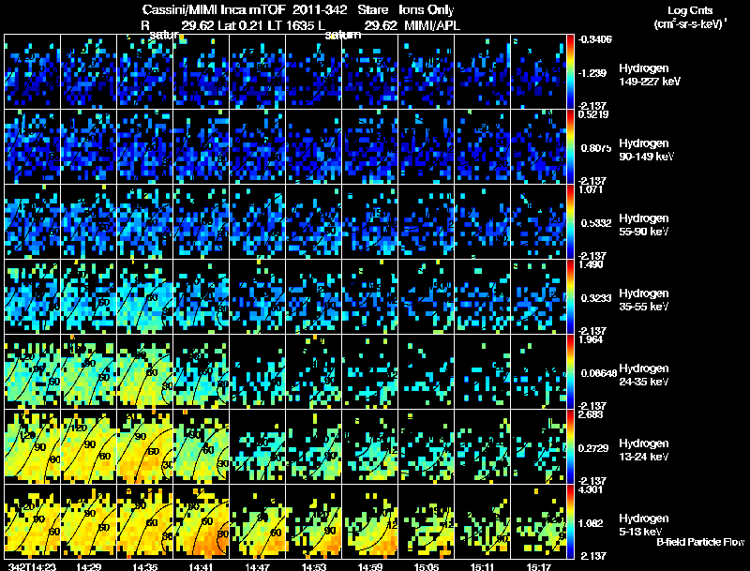Click the 1.071 color scale value
750x571 pixels.
pos(590,189)
